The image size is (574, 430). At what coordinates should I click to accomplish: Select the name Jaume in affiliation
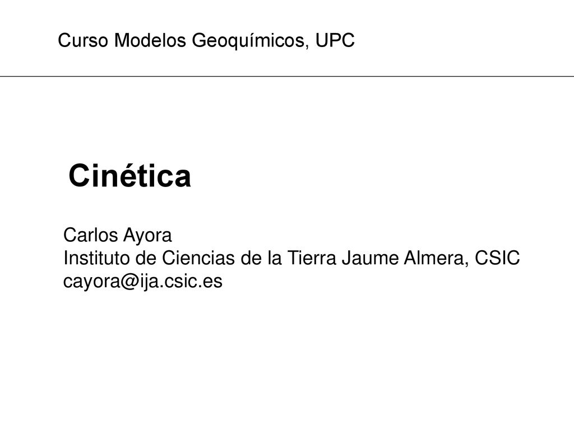(370, 258)
